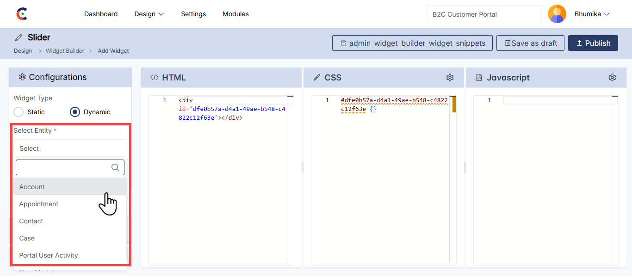Open Widget Builder breadcrumb link
Image resolution: width=632 pixels, height=277 pixels.
coord(65,51)
